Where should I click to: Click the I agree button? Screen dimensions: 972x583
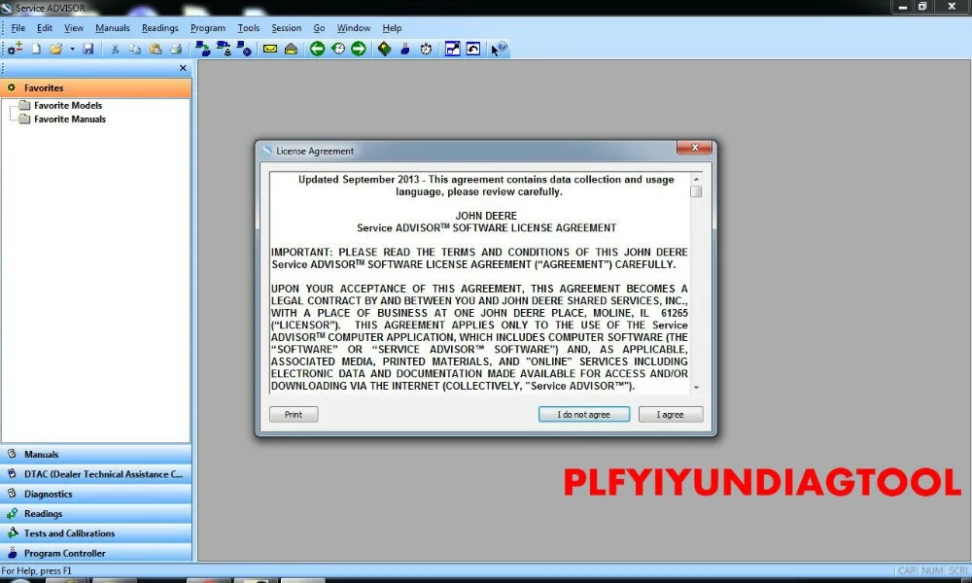point(671,415)
